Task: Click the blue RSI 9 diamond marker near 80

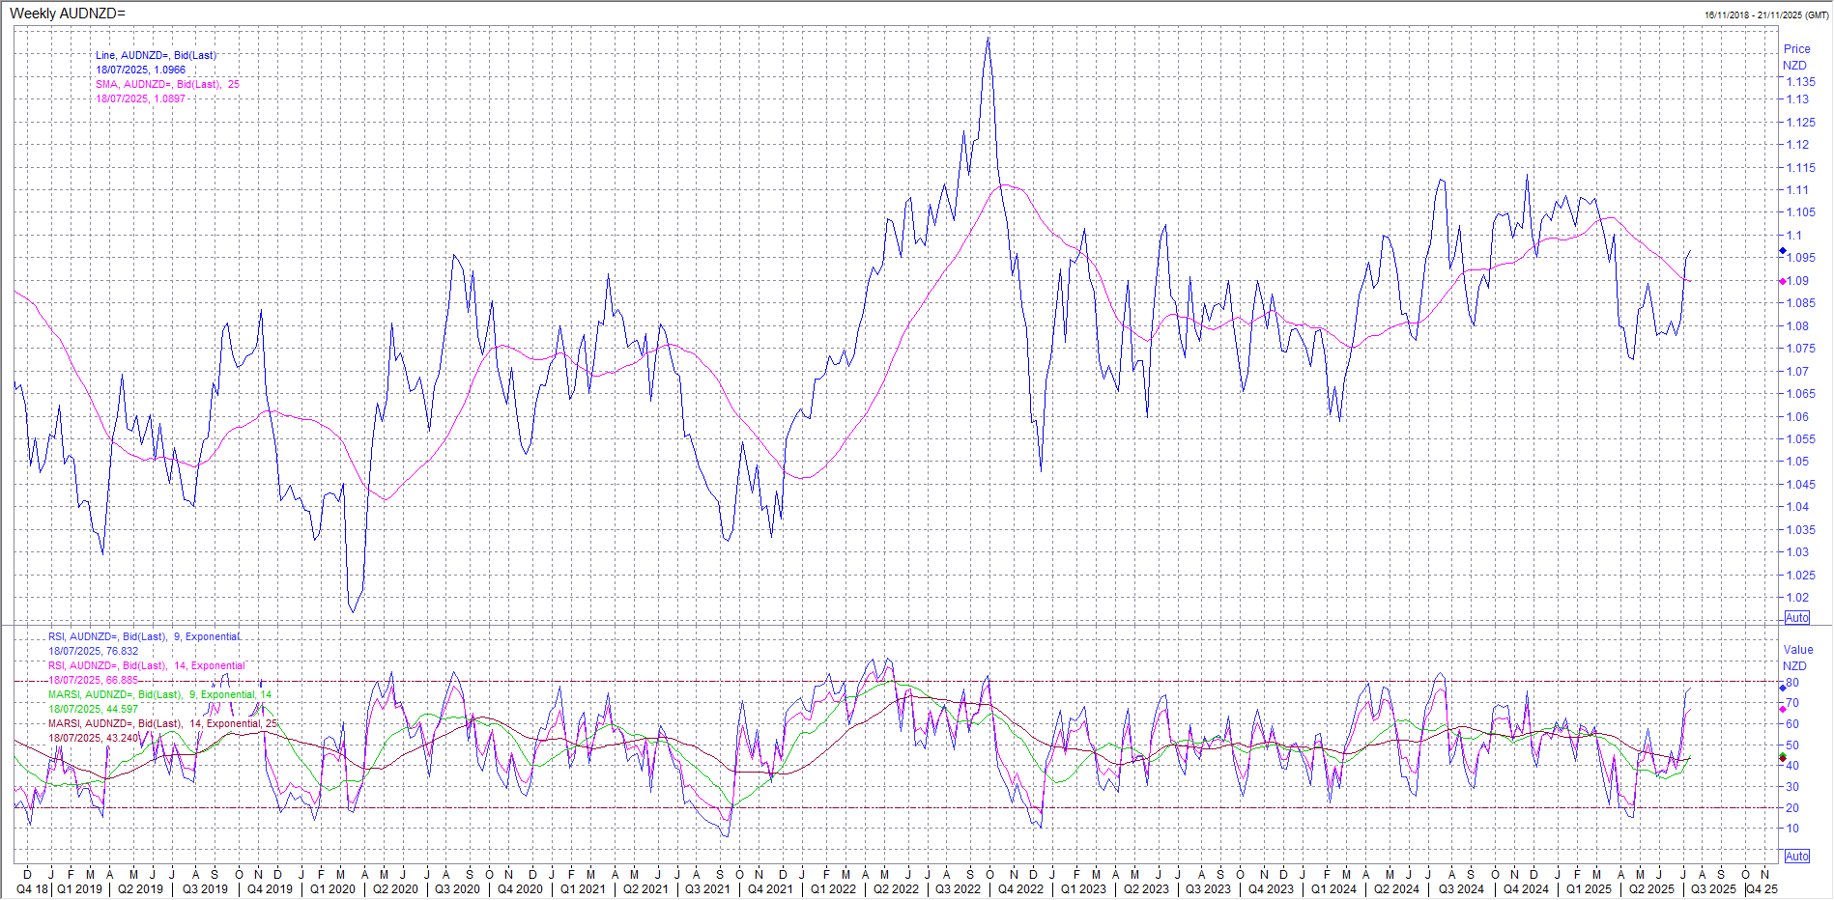Action: click(x=1783, y=688)
